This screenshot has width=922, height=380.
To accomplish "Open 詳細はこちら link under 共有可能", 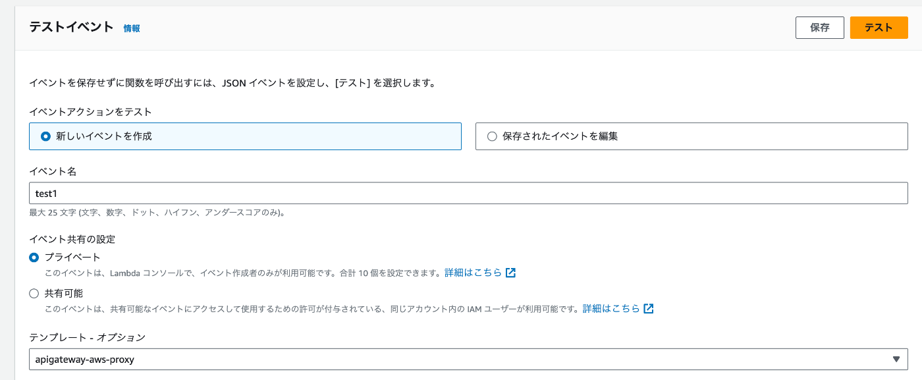I will (x=611, y=308).
